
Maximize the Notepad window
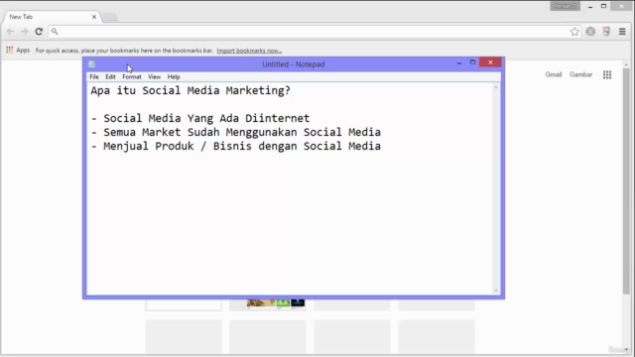pos(472,62)
